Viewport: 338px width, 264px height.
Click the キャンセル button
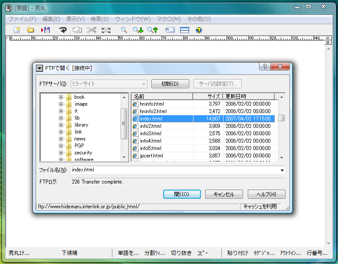[224, 194]
